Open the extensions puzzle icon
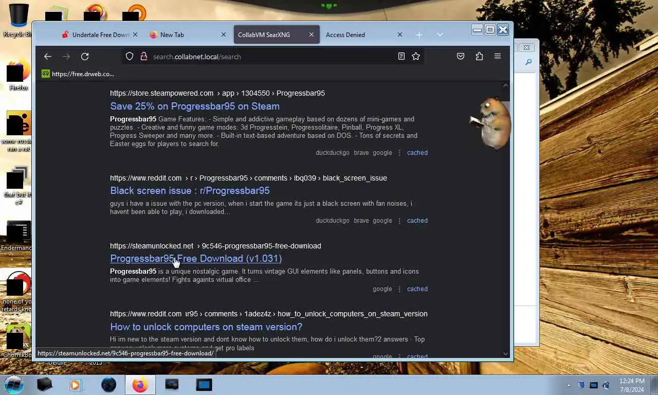This screenshot has width=658, height=395. click(479, 57)
